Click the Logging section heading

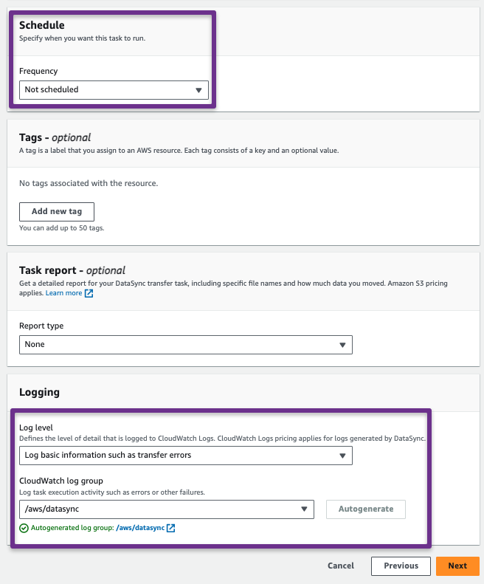(39, 392)
